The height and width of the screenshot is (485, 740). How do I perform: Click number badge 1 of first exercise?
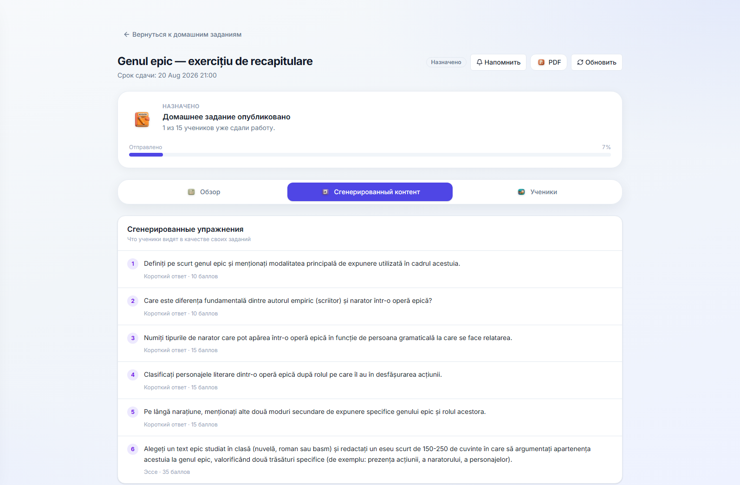click(x=133, y=264)
